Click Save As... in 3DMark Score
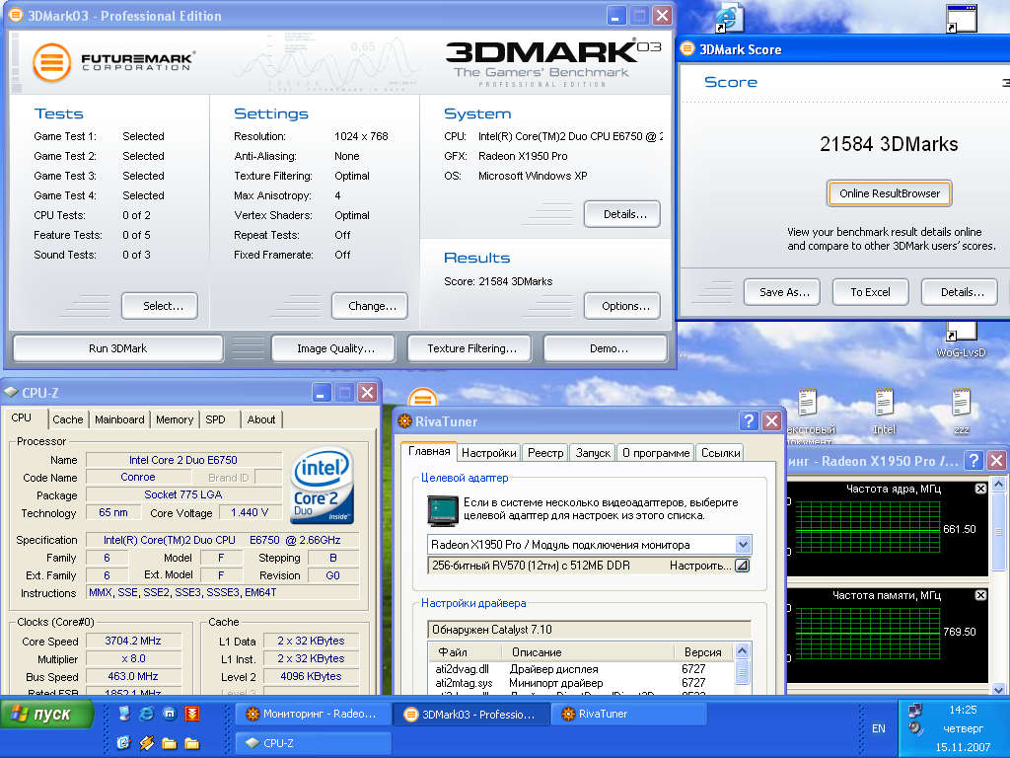Viewport: 1010px width, 758px height. tap(782, 292)
